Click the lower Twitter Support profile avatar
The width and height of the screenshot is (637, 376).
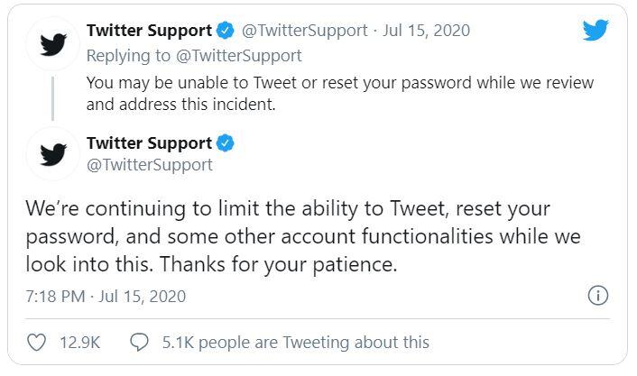pos(52,154)
